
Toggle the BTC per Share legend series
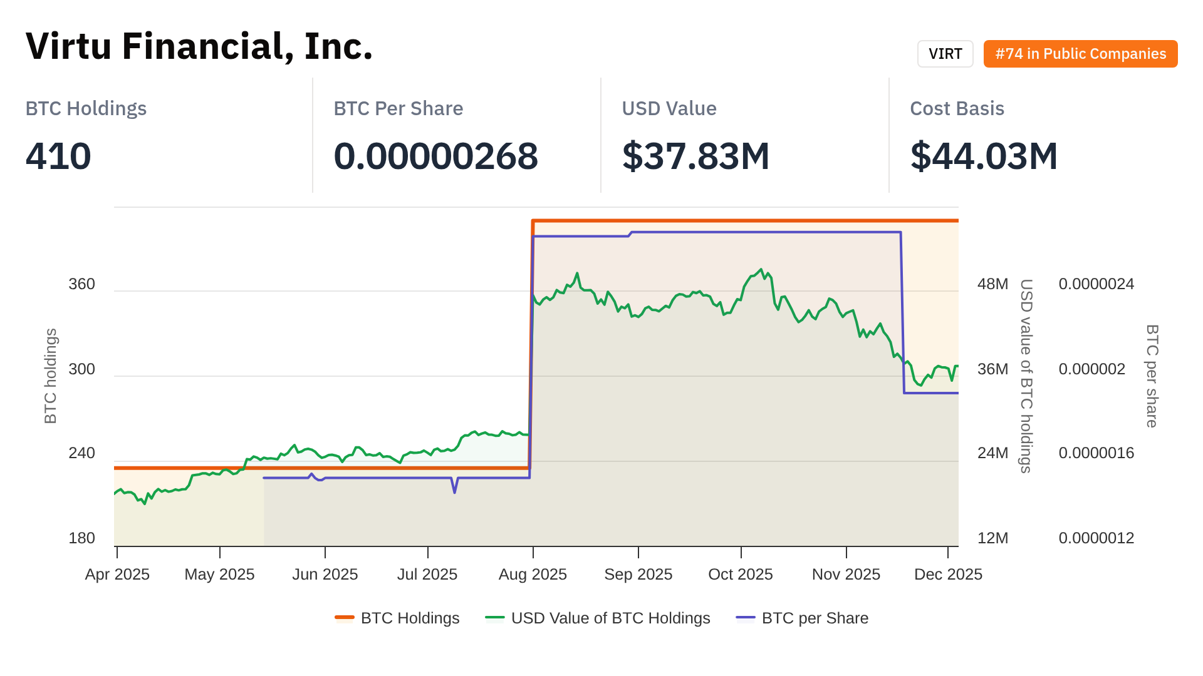(815, 618)
